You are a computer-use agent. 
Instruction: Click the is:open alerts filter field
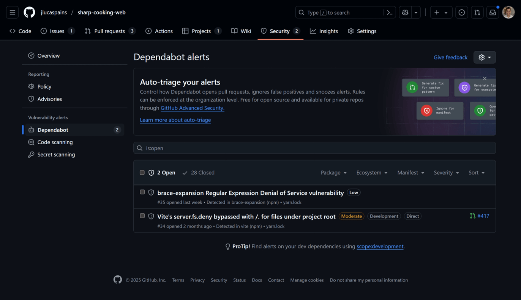pyautogui.click(x=314, y=148)
